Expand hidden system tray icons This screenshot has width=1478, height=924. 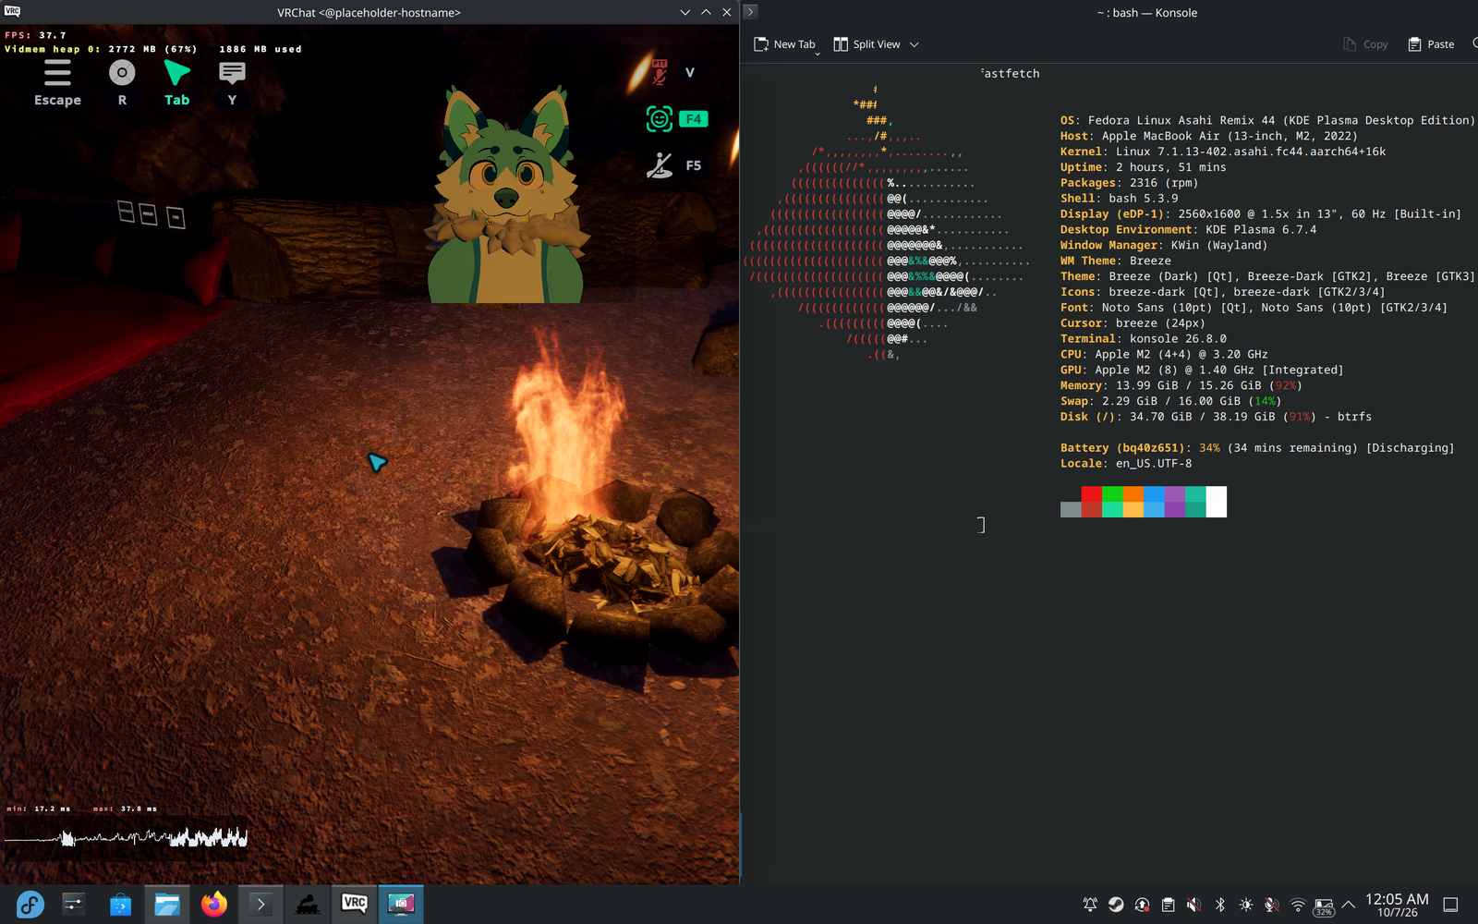coord(1349,905)
